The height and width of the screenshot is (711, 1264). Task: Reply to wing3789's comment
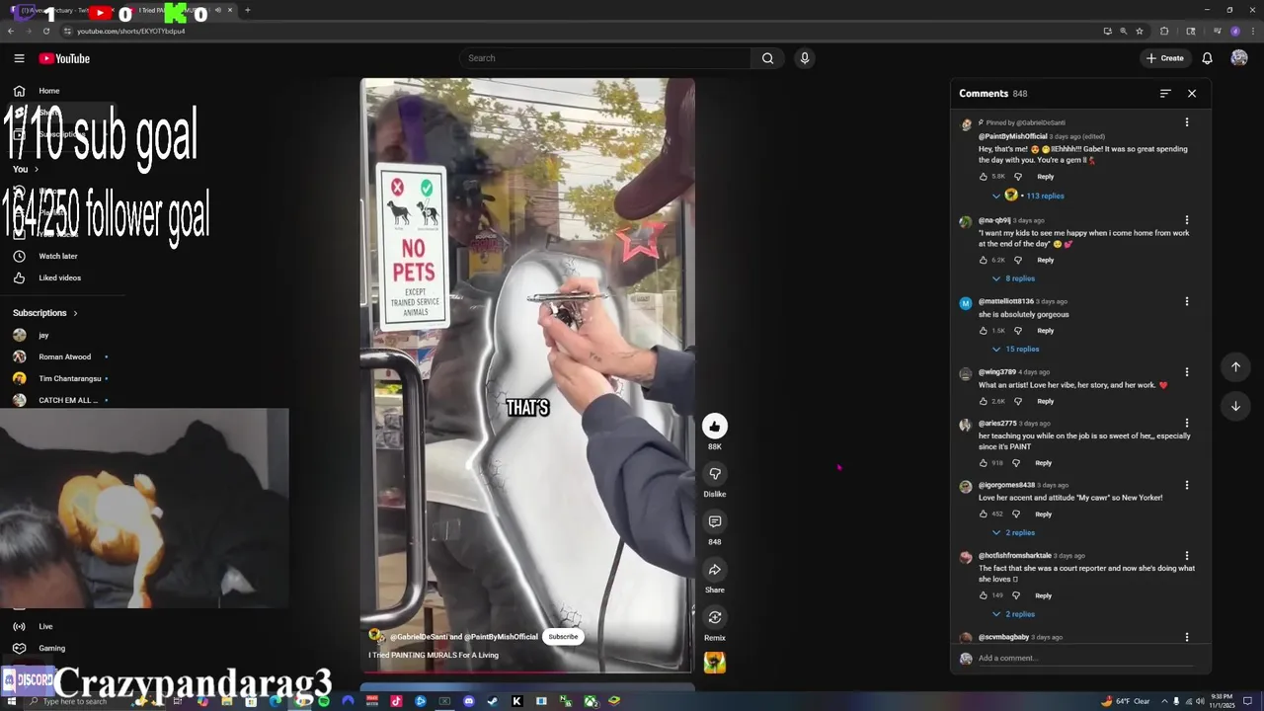[1045, 402]
